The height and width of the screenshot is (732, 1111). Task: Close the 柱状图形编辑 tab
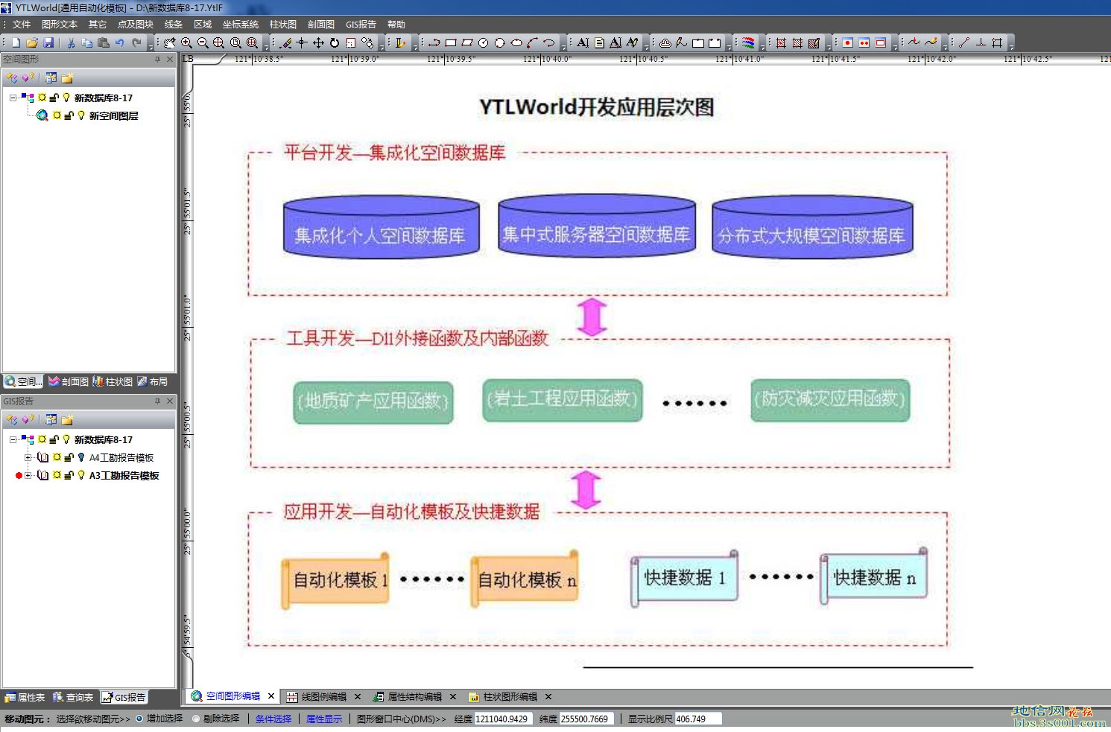[x=548, y=697]
